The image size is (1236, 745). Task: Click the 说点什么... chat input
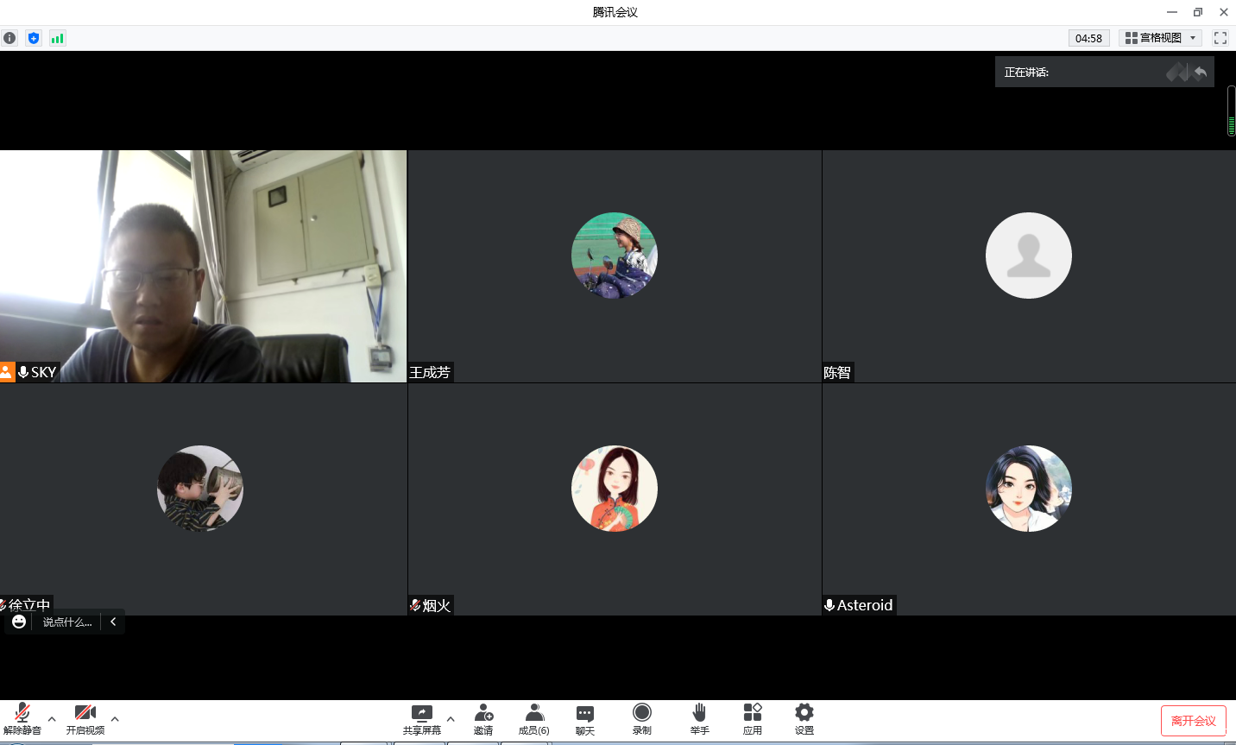(x=67, y=622)
